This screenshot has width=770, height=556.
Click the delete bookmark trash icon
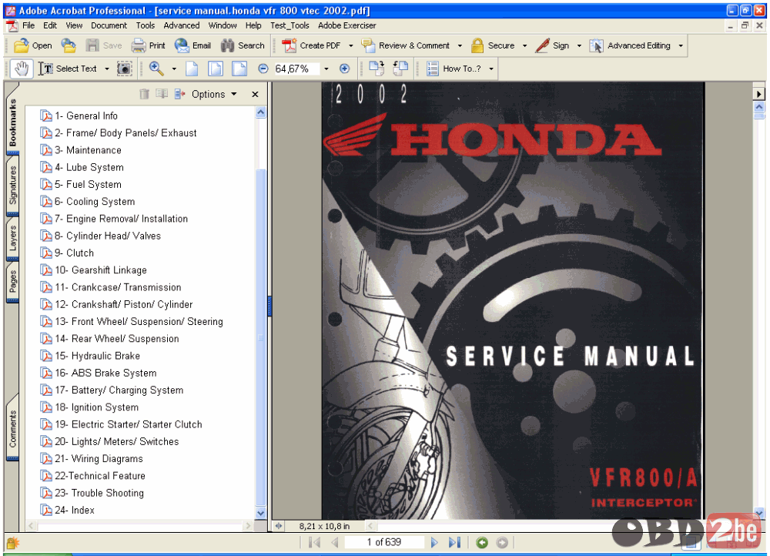145,94
